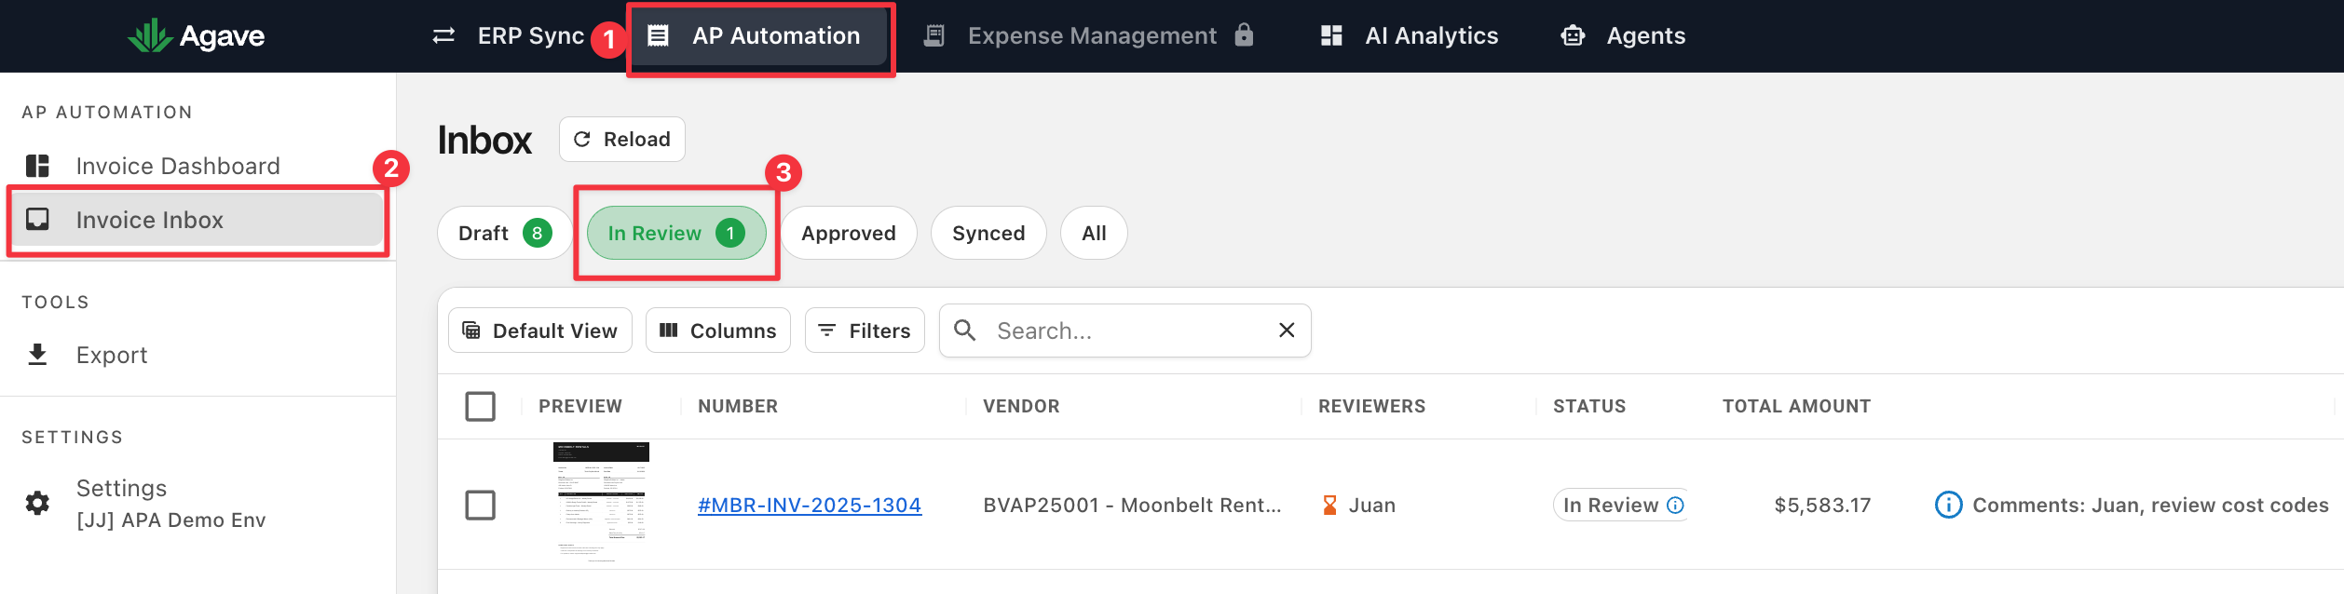2344x594 pixels.
Task: Click the Expense Management receipt icon
Action: [934, 36]
